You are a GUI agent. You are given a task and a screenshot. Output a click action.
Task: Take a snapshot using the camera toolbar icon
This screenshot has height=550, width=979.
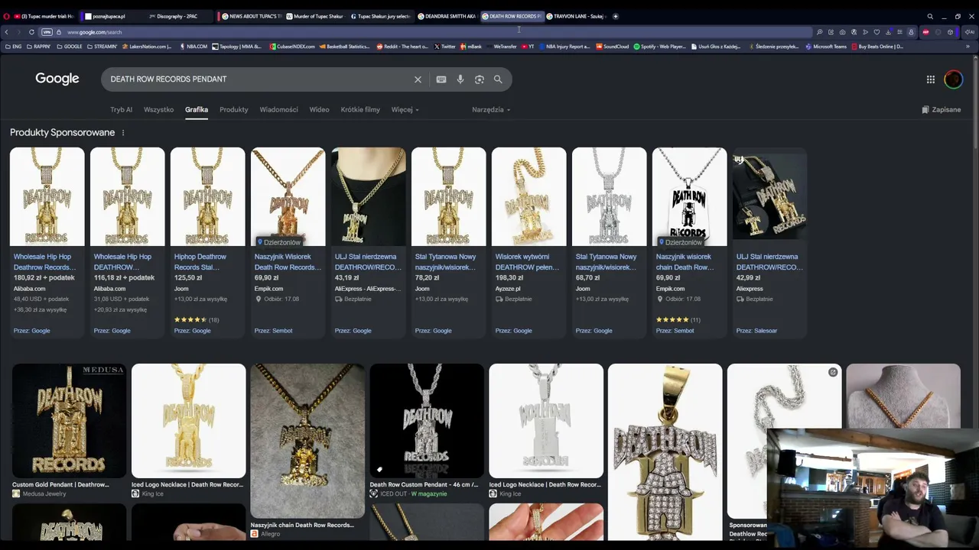click(842, 32)
